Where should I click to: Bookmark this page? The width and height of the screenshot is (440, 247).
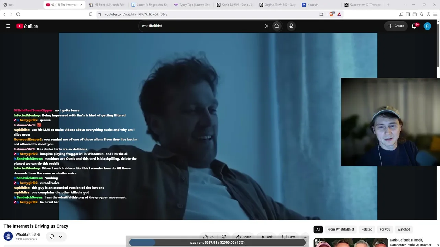91,14
